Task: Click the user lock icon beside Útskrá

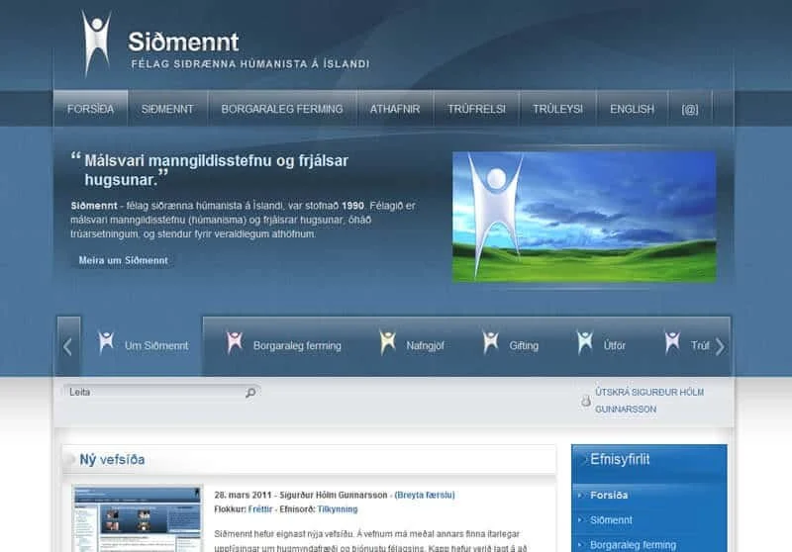Action: coord(586,401)
